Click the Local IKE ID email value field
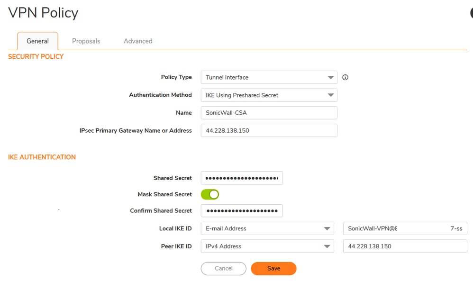Screen dimensions: 473x300 [405, 228]
